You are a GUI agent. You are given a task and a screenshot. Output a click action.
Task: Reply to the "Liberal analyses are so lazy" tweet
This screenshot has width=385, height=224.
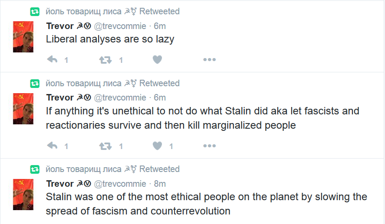point(52,59)
